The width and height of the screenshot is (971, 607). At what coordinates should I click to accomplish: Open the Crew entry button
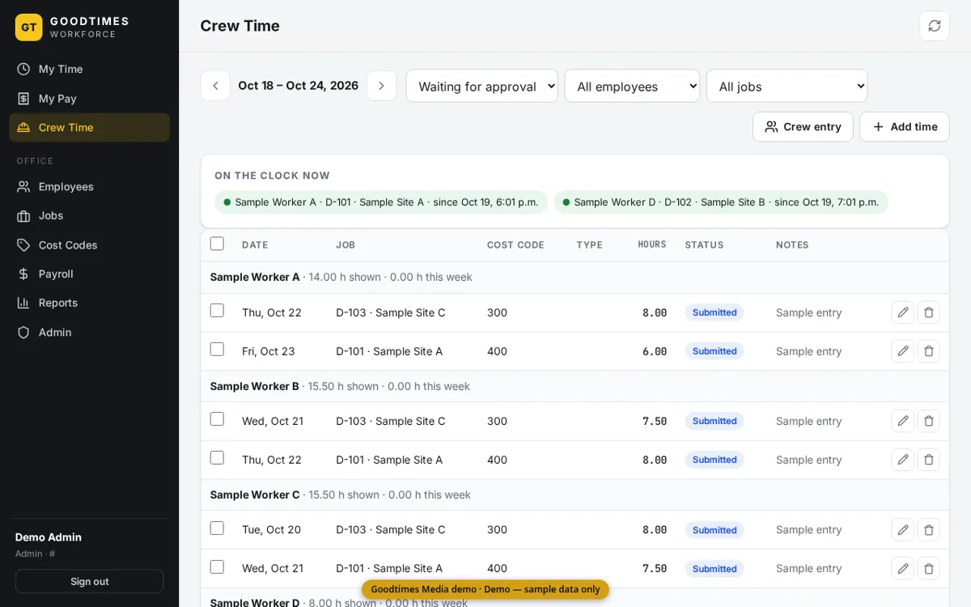803,127
